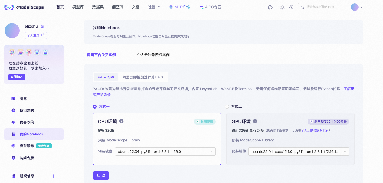Image resolution: width=383 pixels, height=183 pixels.
Task: Click 我的Notebook sidebar icon
Action: coord(13,134)
